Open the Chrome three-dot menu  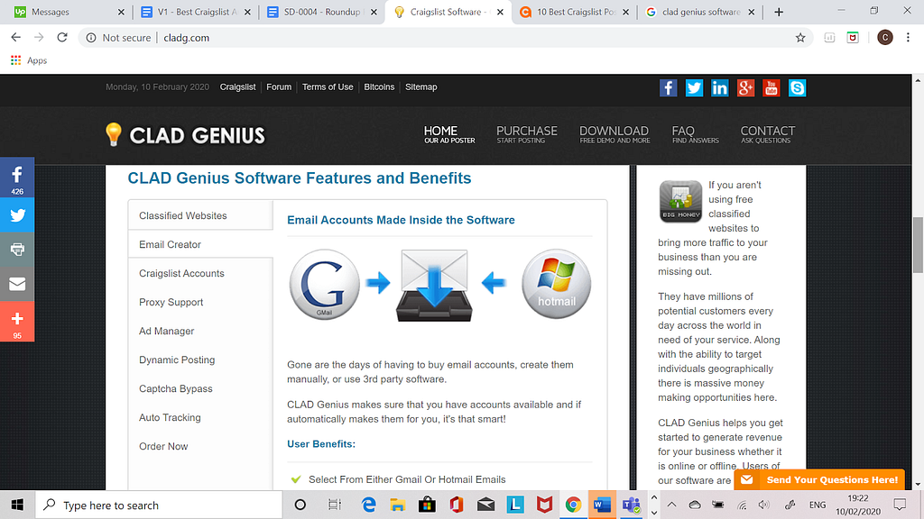pos(908,38)
